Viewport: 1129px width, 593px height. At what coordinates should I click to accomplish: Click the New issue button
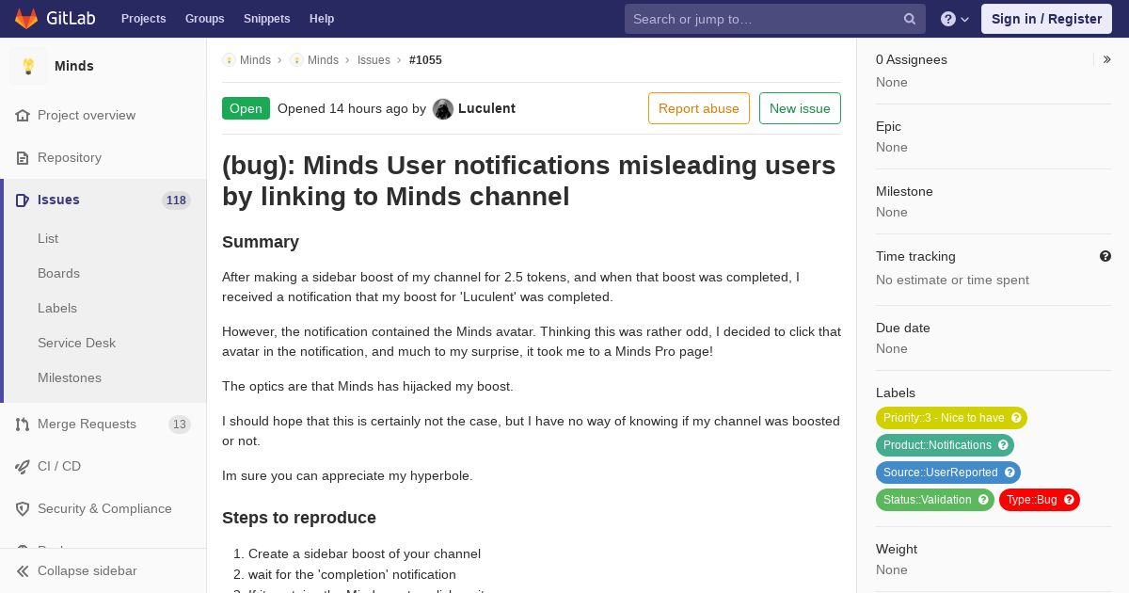click(x=800, y=108)
